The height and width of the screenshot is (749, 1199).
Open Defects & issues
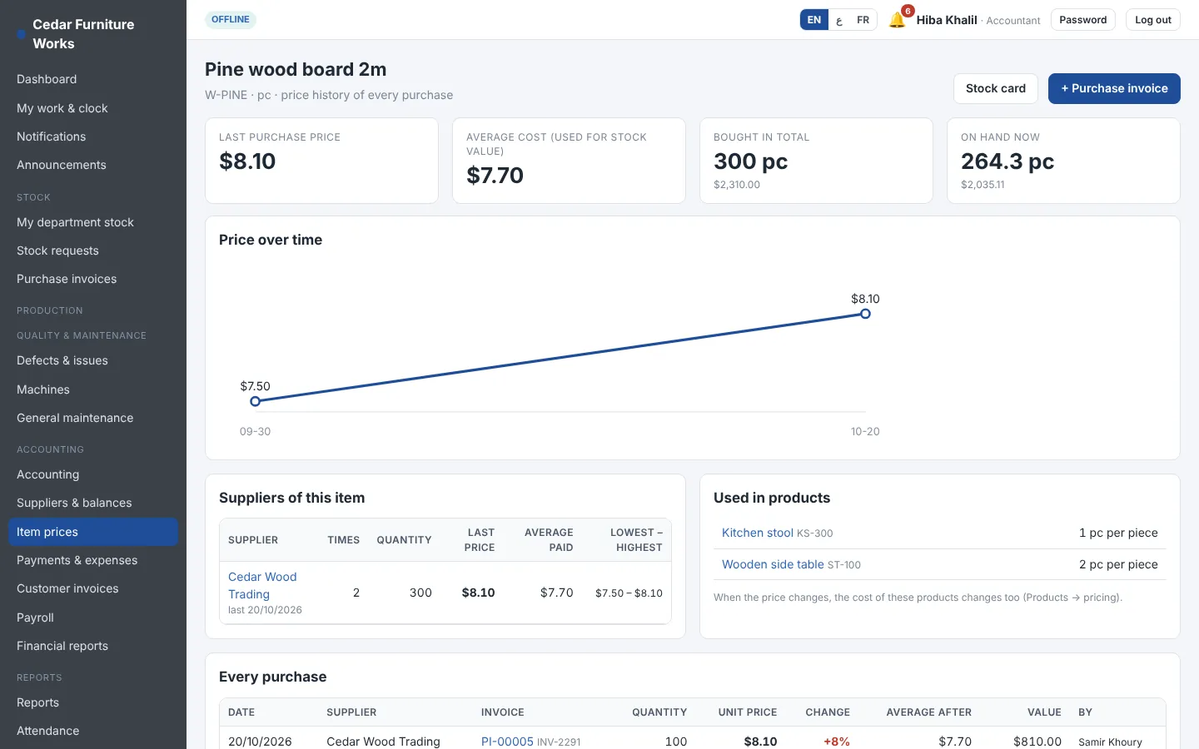click(x=93, y=360)
